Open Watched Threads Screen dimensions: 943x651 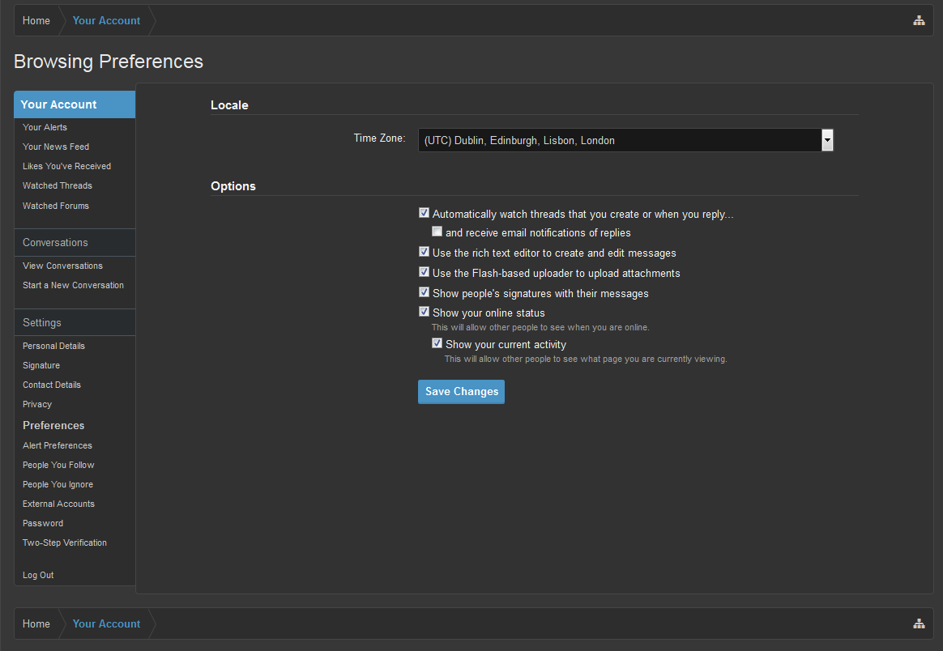coord(58,185)
